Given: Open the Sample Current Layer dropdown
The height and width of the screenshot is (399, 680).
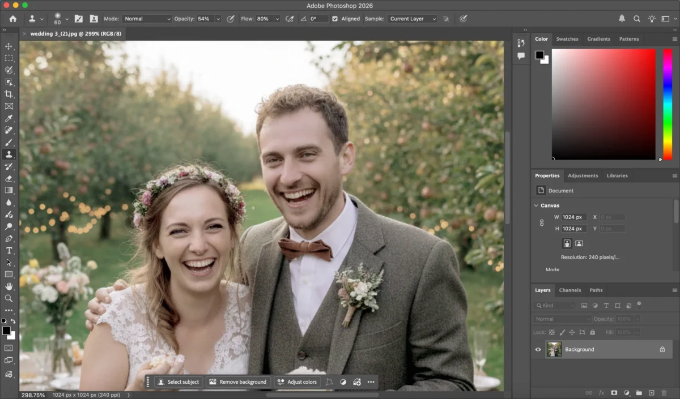Looking at the screenshot, I should (x=413, y=19).
